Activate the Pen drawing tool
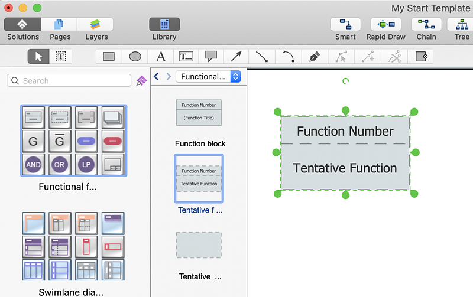The image size is (473, 297). (x=314, y=57)
